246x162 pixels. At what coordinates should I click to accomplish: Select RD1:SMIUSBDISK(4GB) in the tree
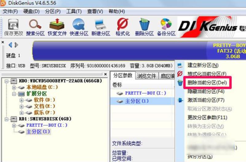pyautogui.click(x=45, y=119)
